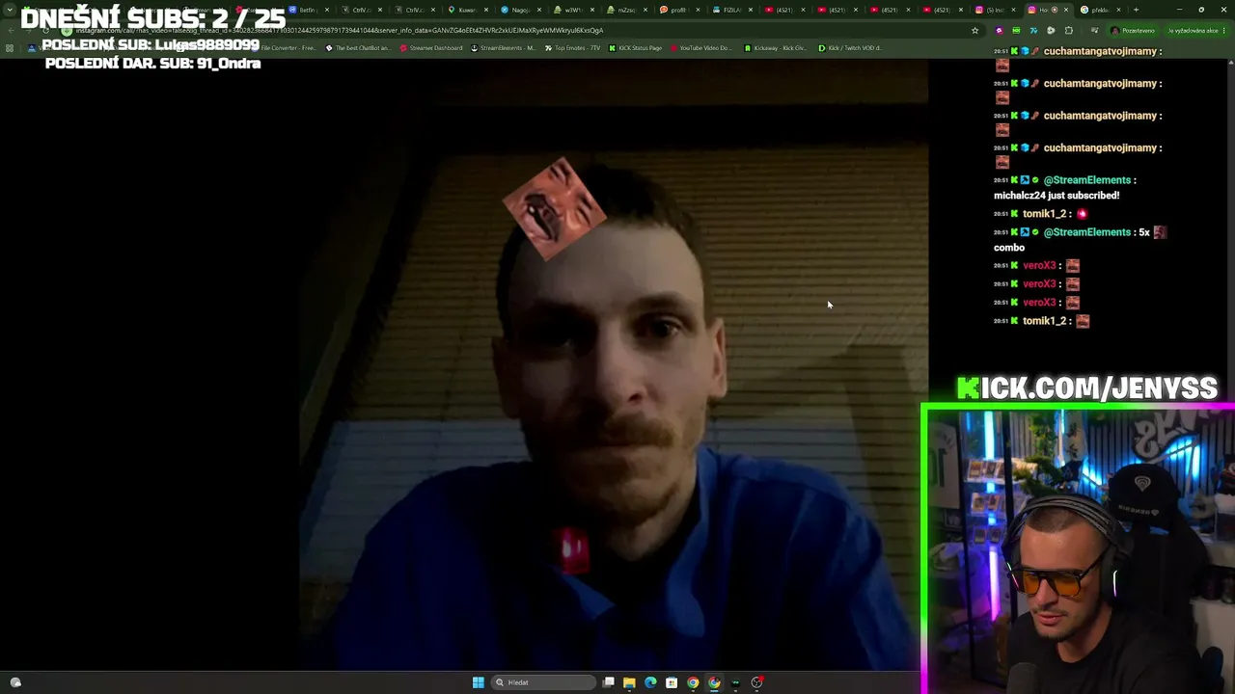Click the heart emoji after tomik1_2

1082,214
